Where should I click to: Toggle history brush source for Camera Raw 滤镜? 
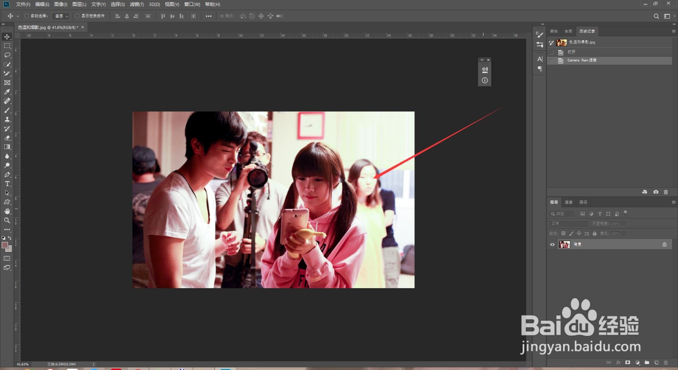tap(551, 61)
